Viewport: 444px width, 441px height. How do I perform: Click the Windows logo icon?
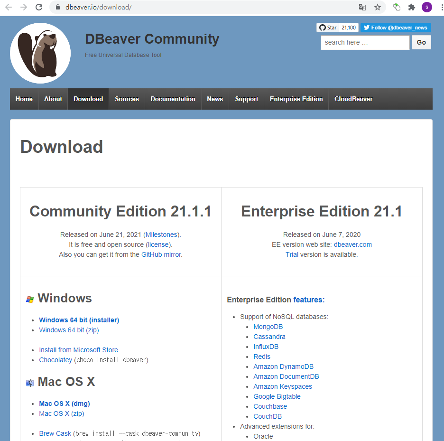coord(30,299)
